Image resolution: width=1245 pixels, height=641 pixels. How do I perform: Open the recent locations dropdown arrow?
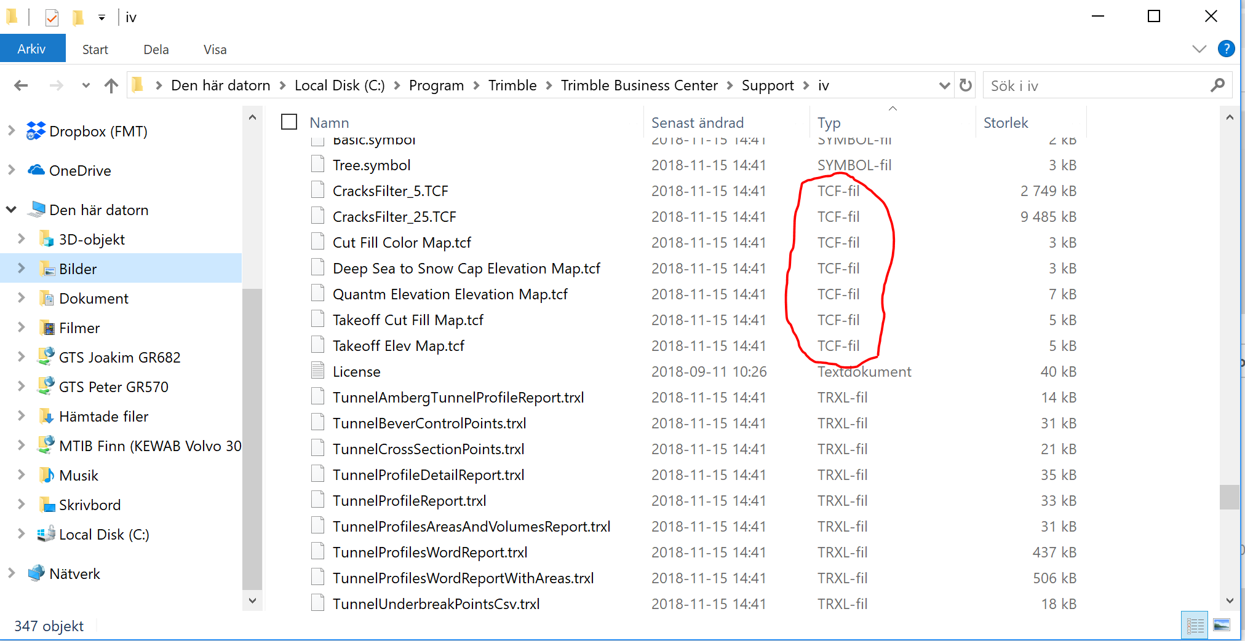tap(86, 85)
